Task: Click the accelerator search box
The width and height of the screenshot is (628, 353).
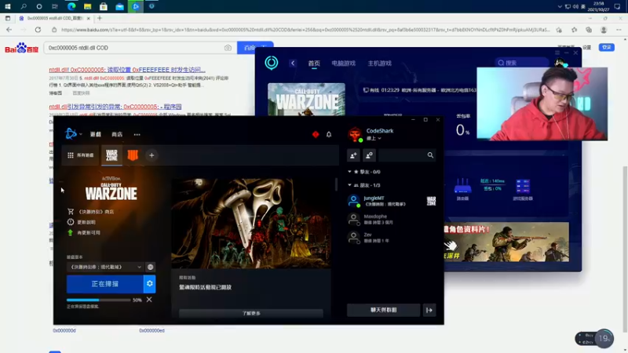Action: click(x=522, y=63)
